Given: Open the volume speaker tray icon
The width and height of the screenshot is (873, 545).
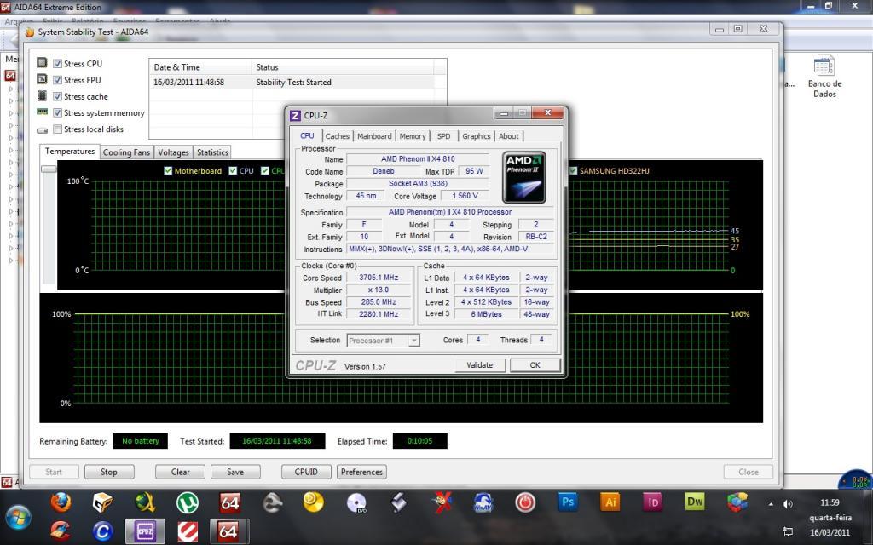Looking at the screenshot, I should 787,504.
